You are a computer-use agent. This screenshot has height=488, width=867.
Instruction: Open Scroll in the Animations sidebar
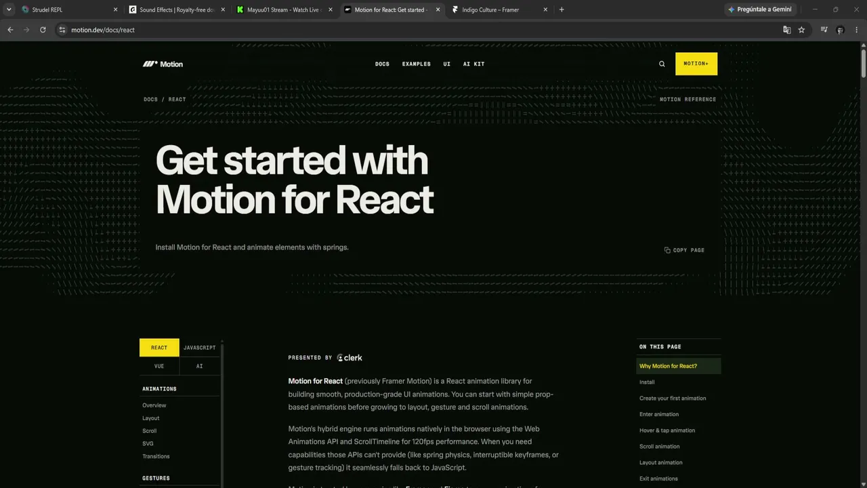[150, 431]
